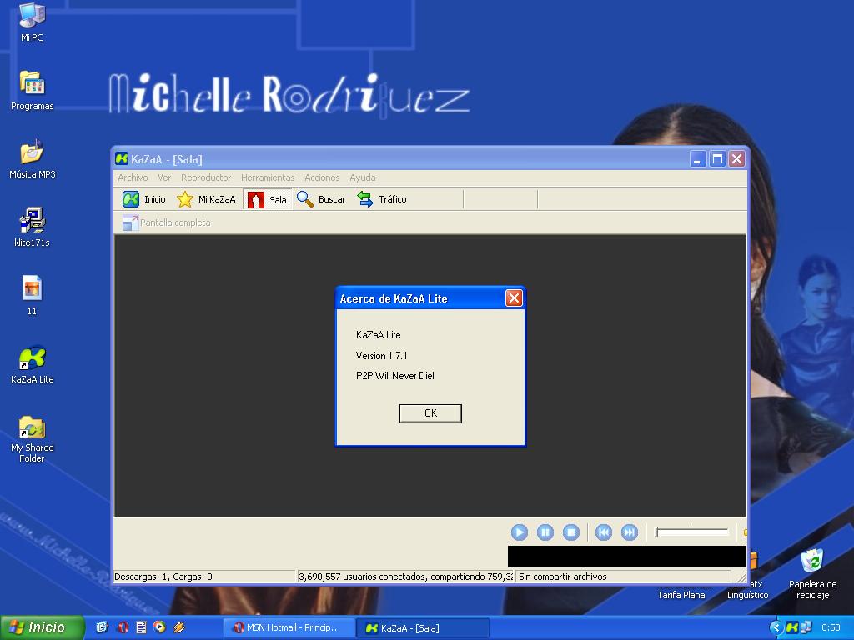Viewport: 854px width, 640px height.
Task: Click the Descargas: 1, Cargas: 0 status
Action: click(203, 577)
